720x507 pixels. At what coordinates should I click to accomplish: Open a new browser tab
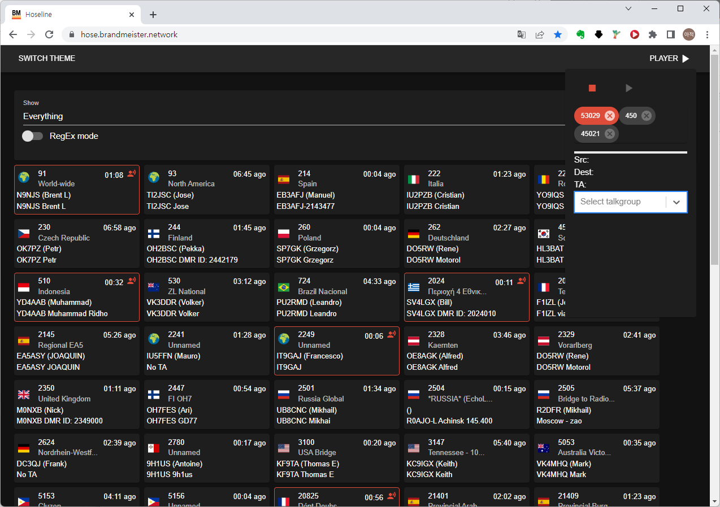153,15
